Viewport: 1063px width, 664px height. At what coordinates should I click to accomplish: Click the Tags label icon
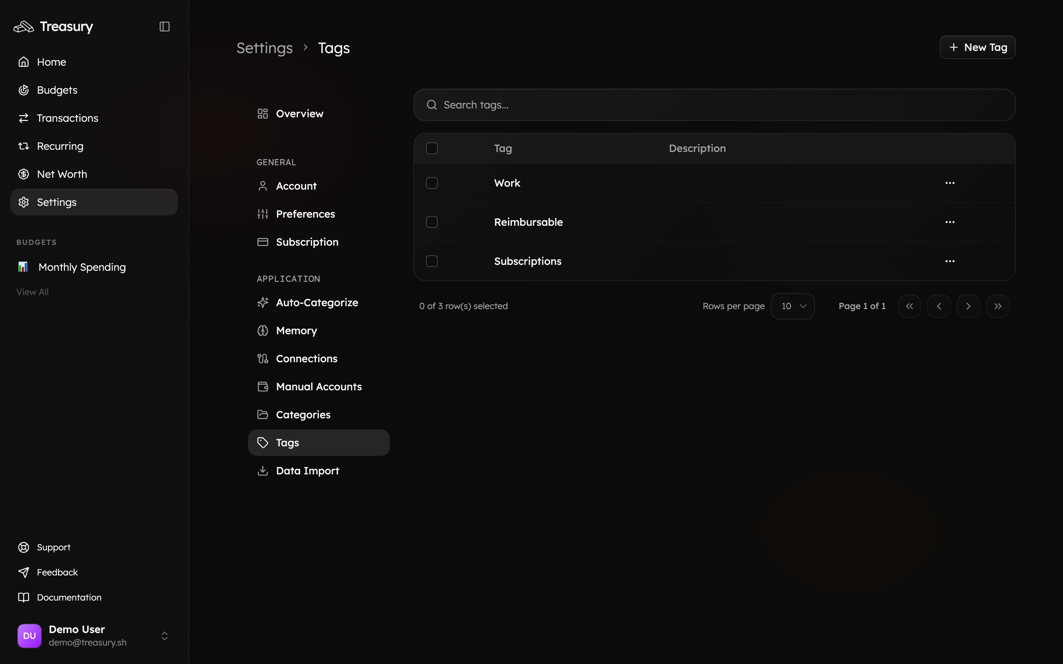(x=263, y=443)
